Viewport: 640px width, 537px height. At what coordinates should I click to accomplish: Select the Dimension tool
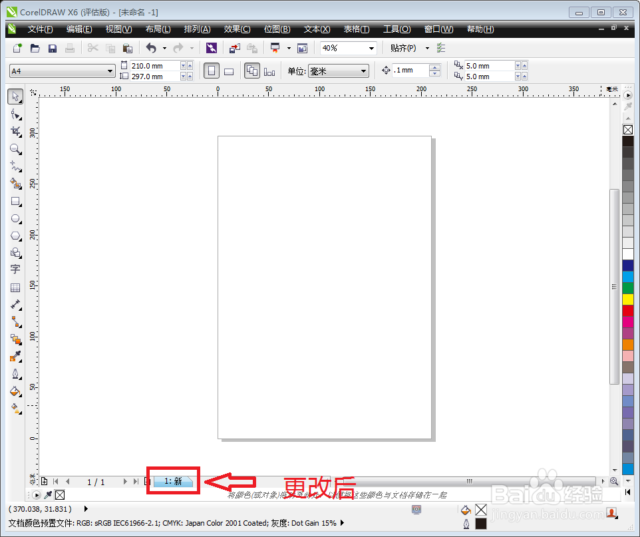[x=15, y=305]
